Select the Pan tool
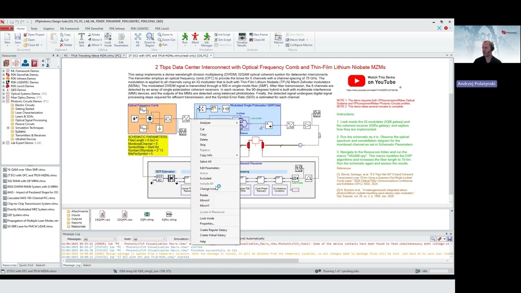Image resolution: width=521 pixels, height=293 pixels. pyautogui.click(x=163, y=45)
